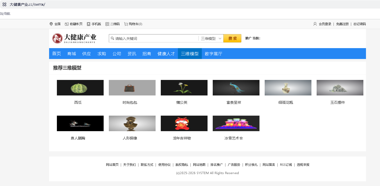Click the 免费注册 link
Image resolution: width=380 pixels, height=186 pixels.
click(x=342, y=24)
